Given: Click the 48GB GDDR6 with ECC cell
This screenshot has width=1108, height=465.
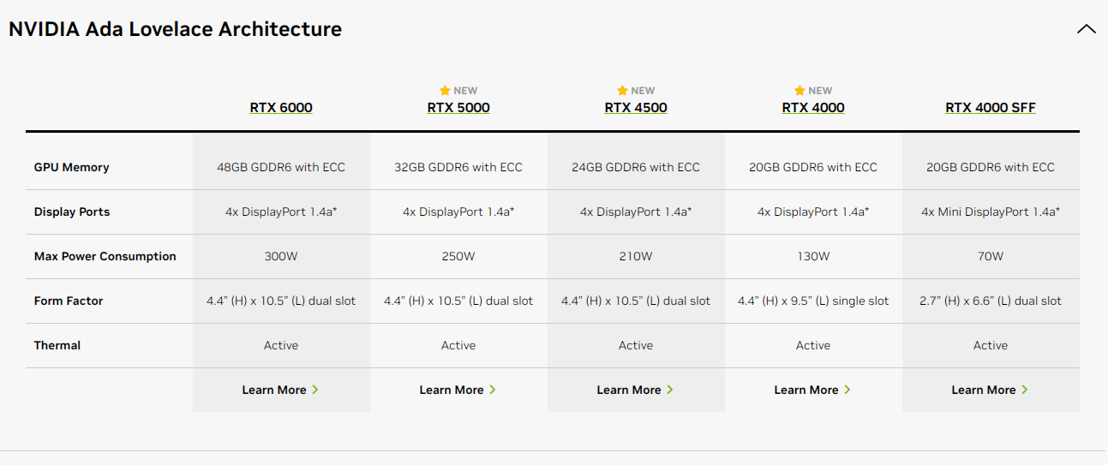Looking at the screenshot, I should [x=281, y=167].
